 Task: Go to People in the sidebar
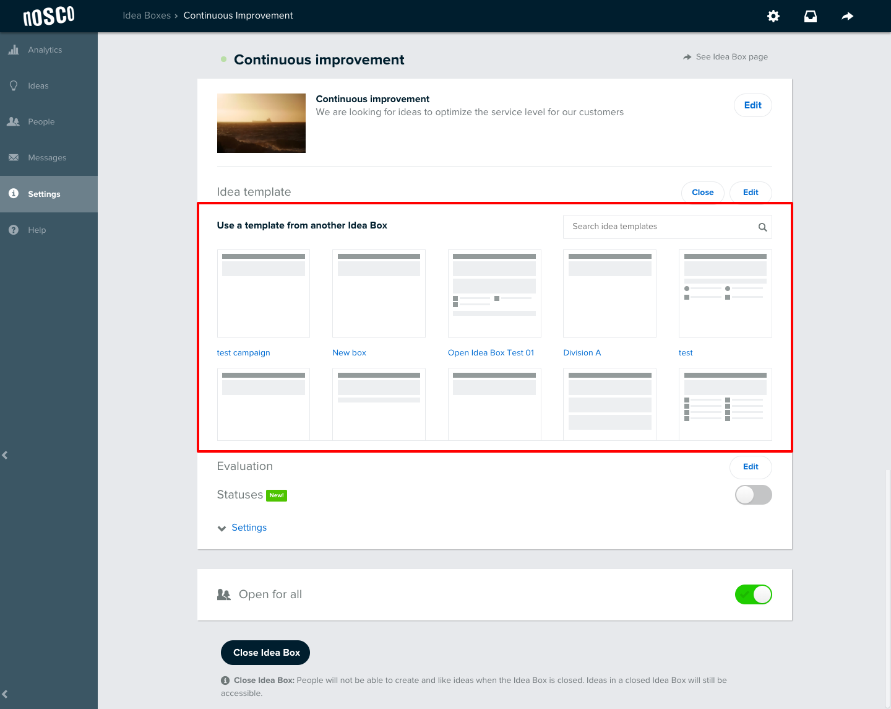[x=41, y=121]
